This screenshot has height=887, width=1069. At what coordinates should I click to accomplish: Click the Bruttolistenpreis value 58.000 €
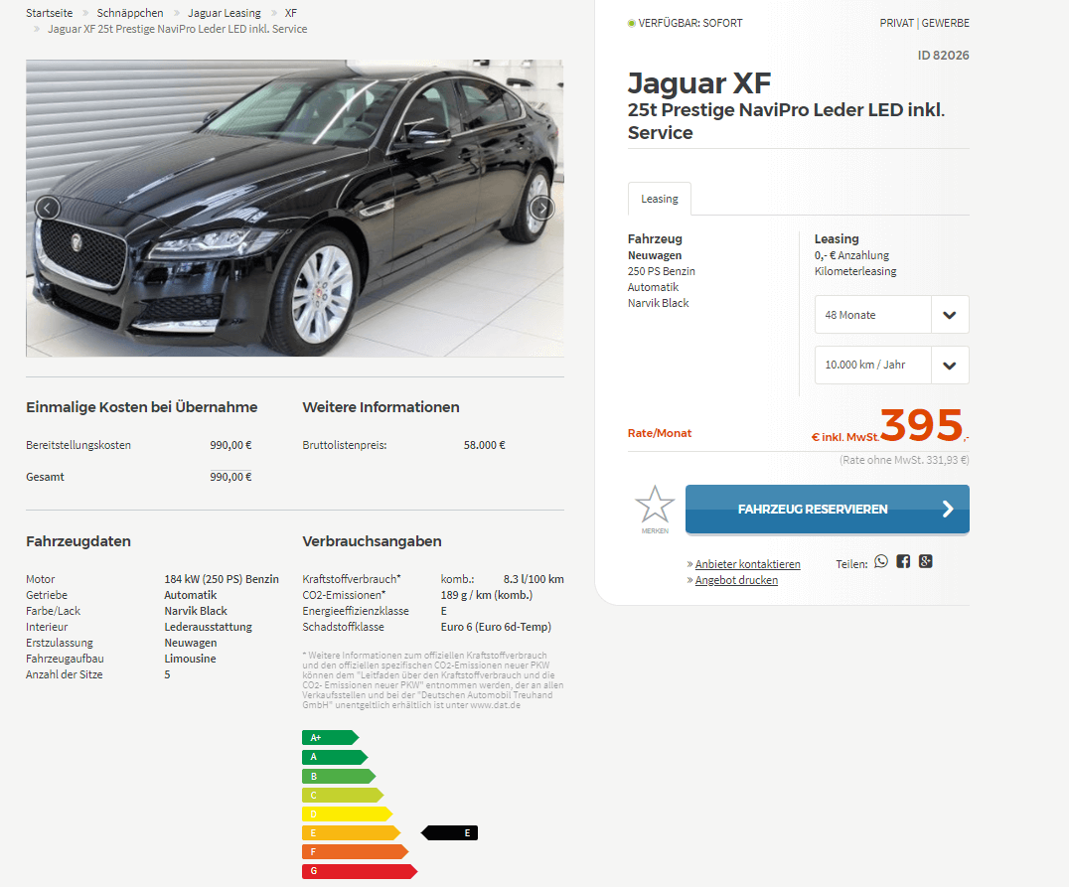485,445
